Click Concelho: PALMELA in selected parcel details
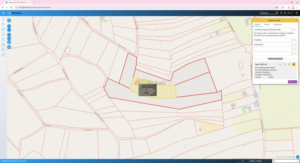Screen dimensions: 300x163 pos(263,72)
